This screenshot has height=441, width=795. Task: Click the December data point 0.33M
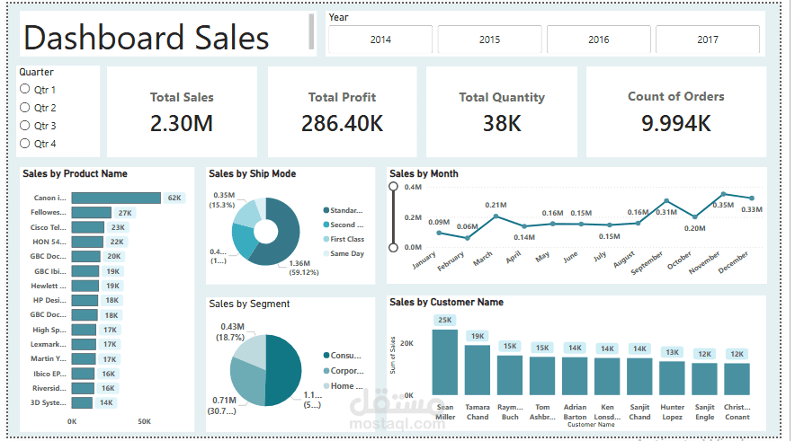(x=752, y=198)
